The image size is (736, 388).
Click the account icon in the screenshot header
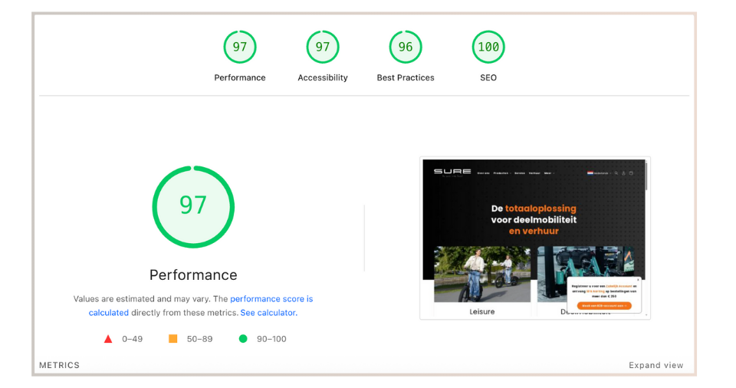[x=623, y=173]
